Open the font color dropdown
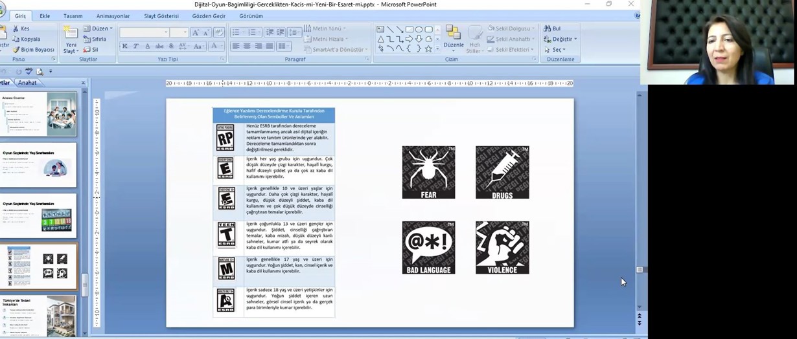This screenshot has height=339, width=797. click(x=216, y=46)
